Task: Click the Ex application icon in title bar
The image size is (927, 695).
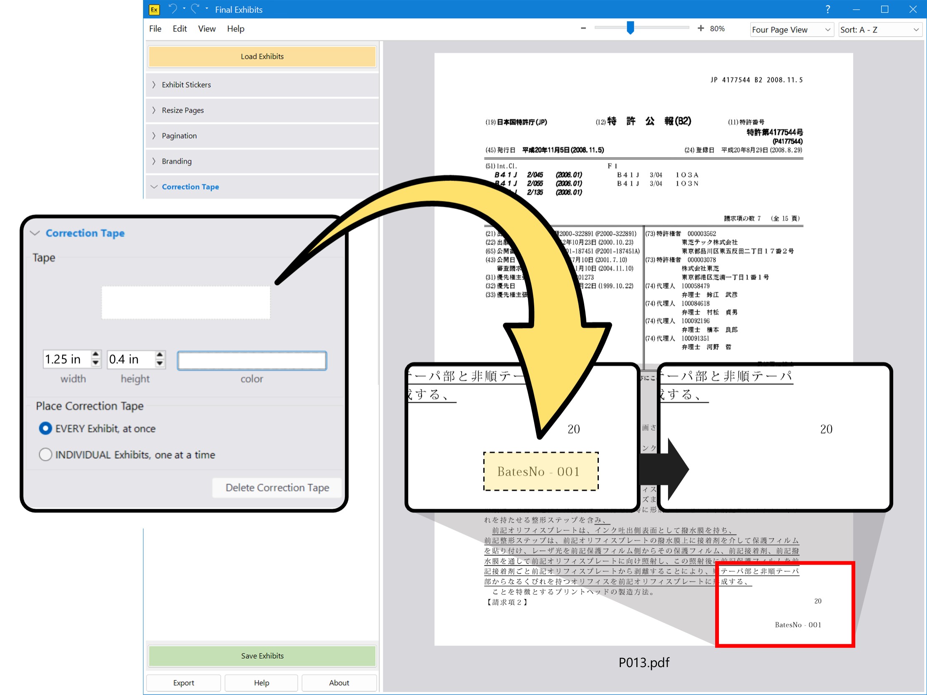Action: 154,9
